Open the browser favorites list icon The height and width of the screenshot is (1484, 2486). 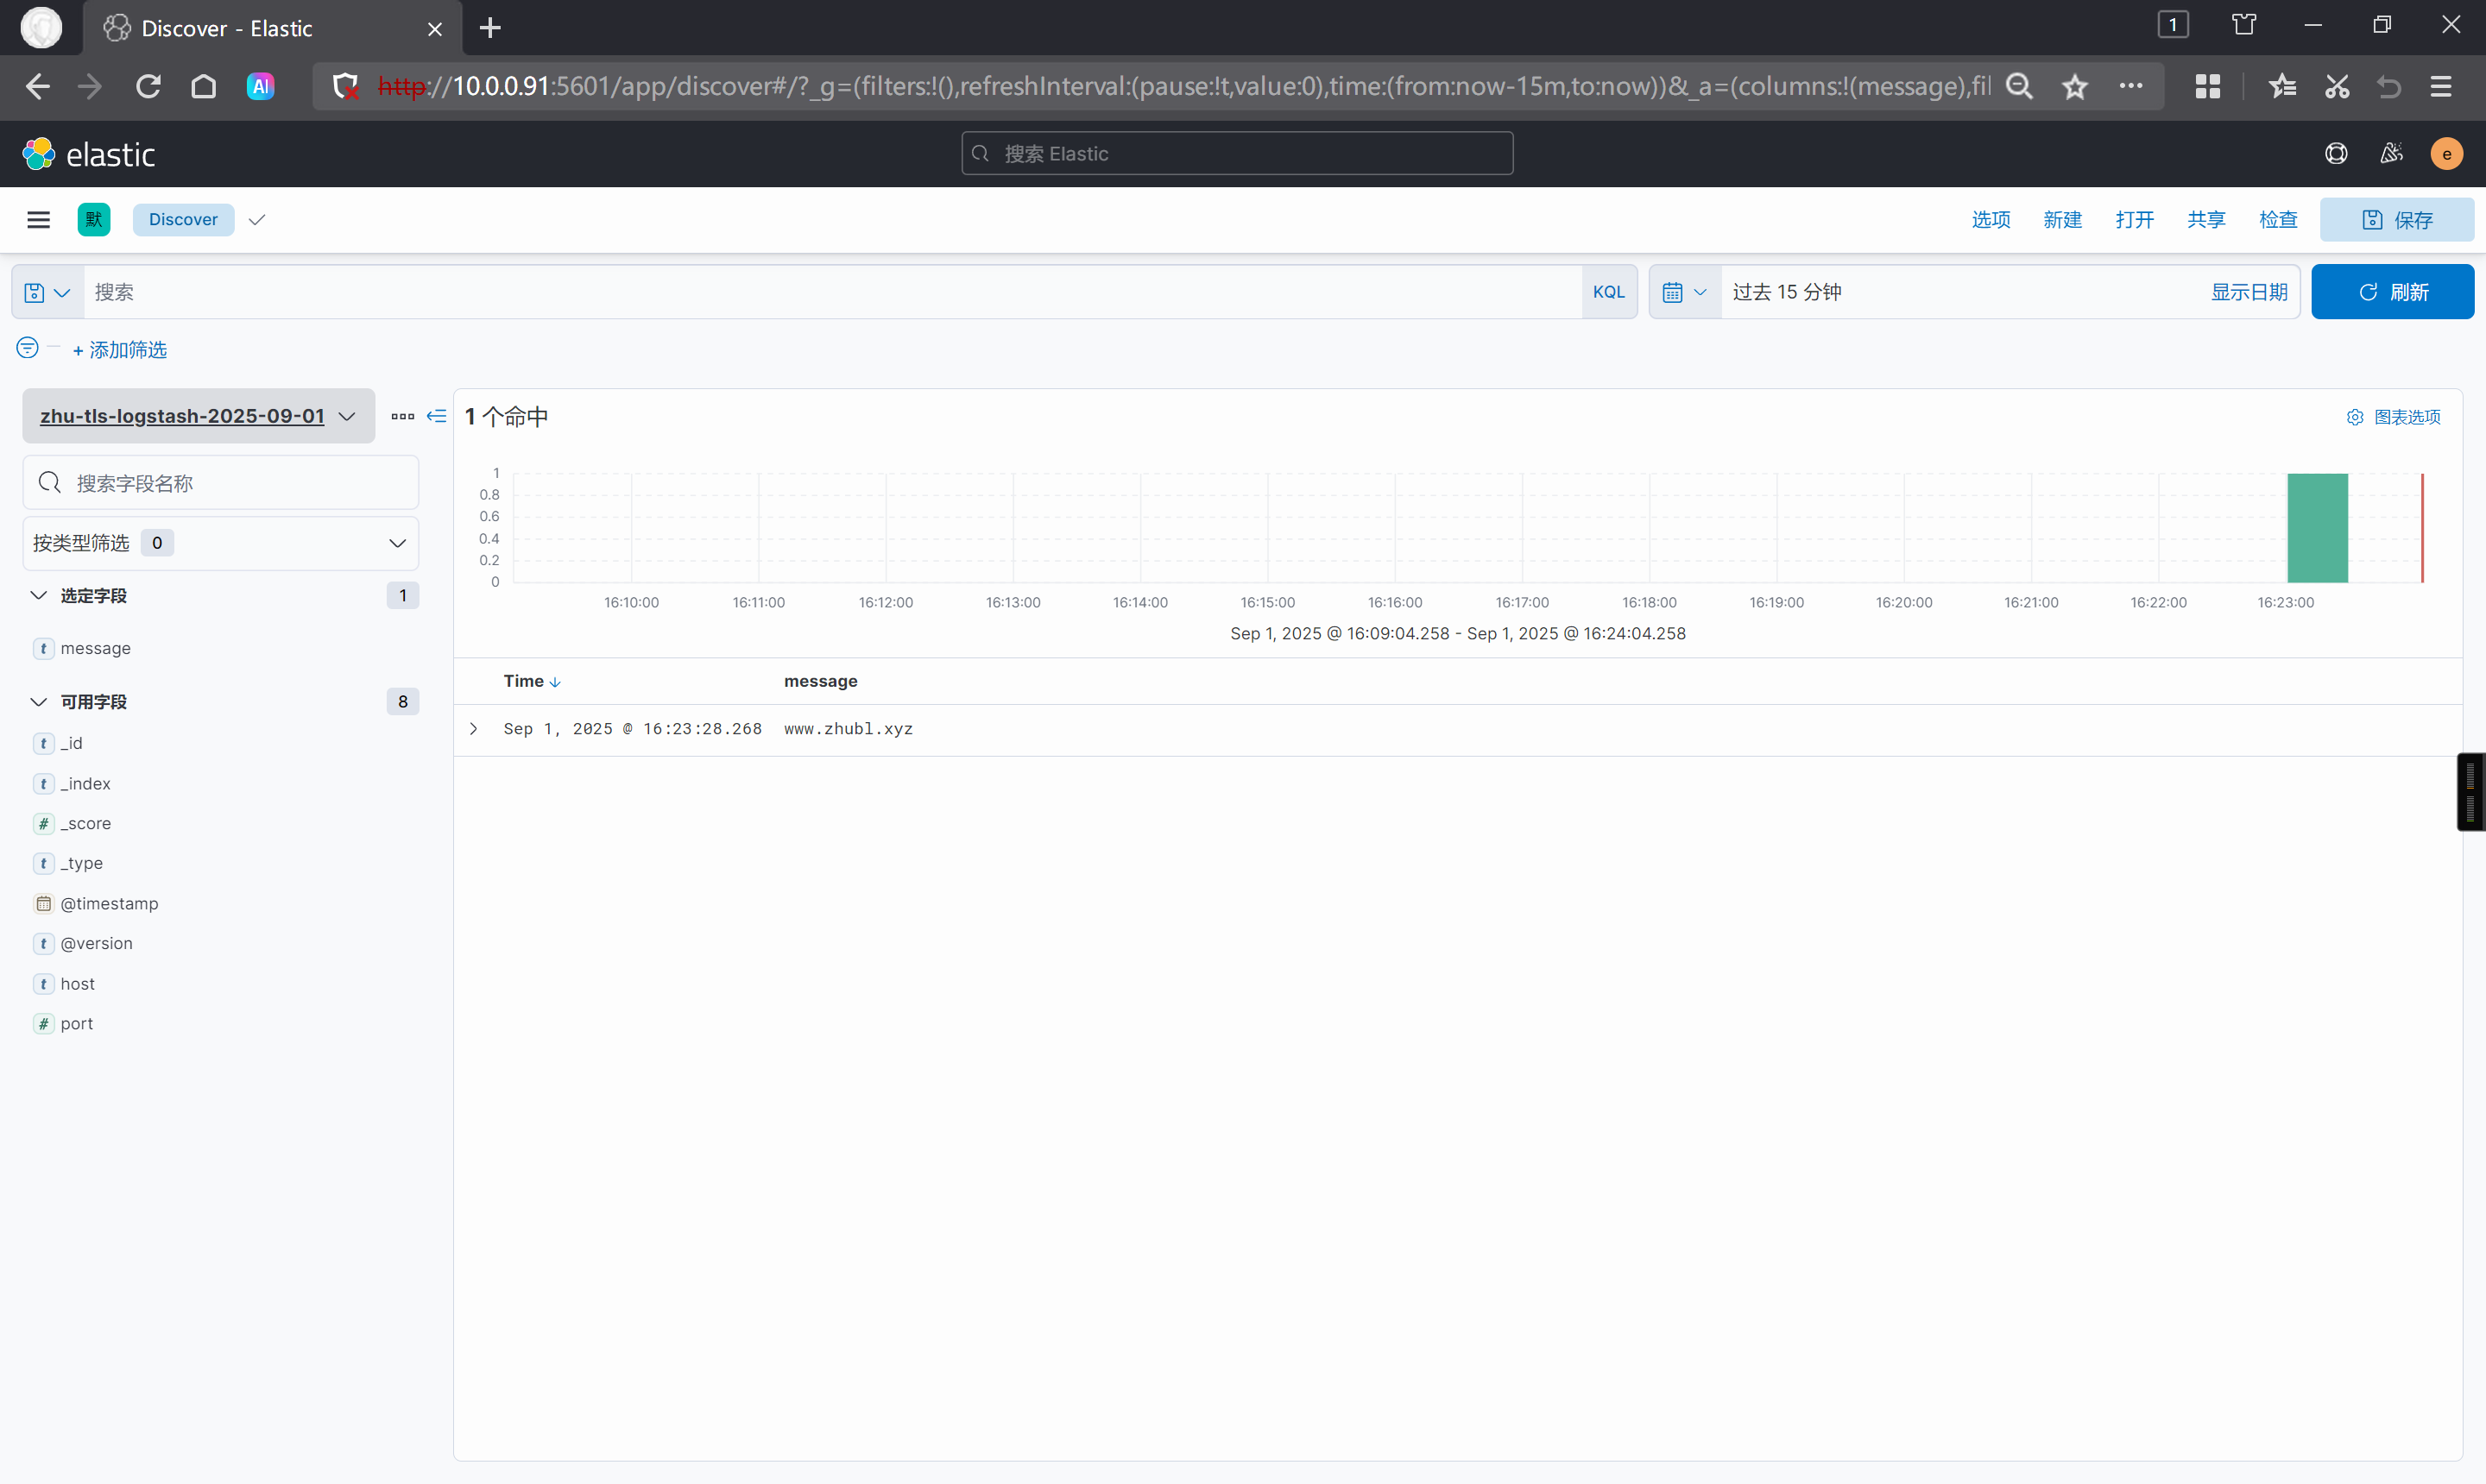2282,87
